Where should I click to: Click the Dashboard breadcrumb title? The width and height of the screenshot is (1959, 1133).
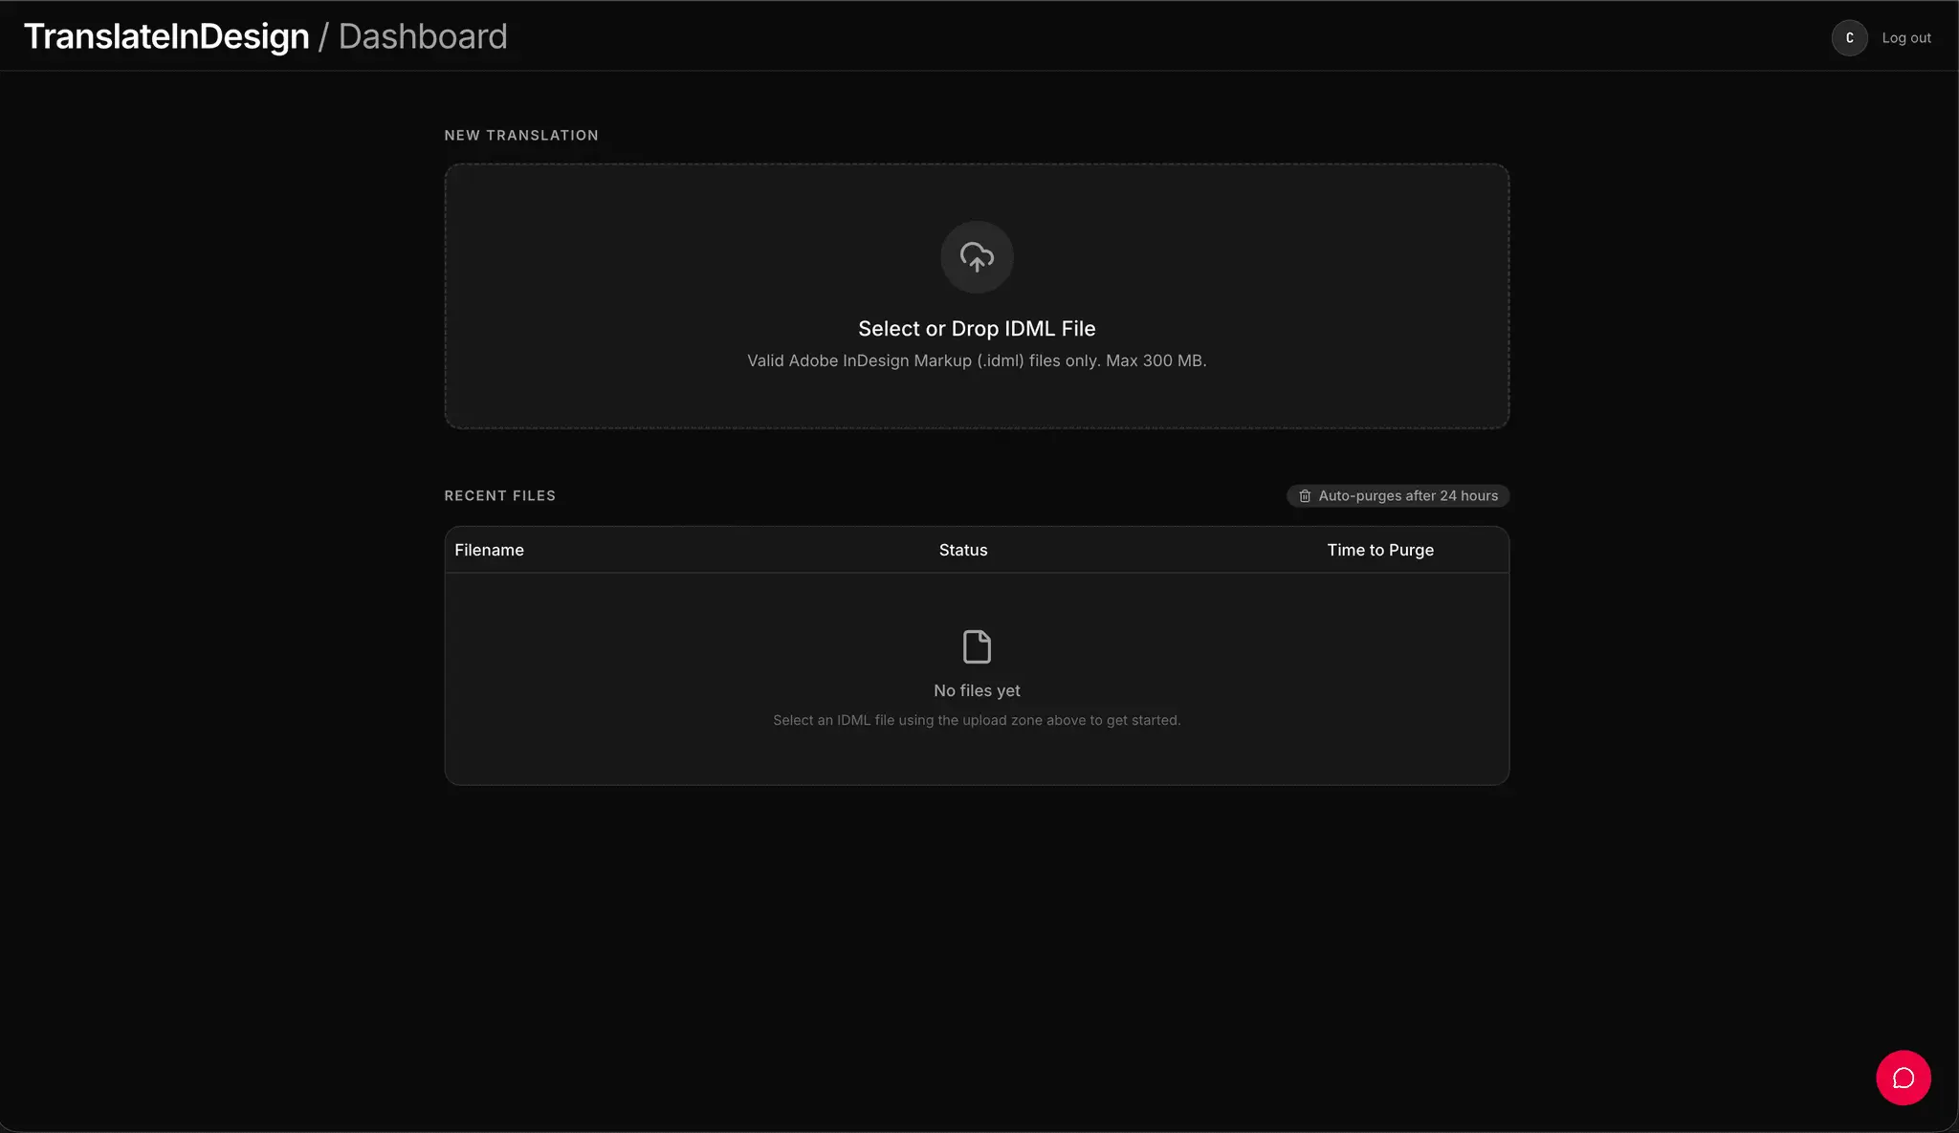(x=423, y=36)
